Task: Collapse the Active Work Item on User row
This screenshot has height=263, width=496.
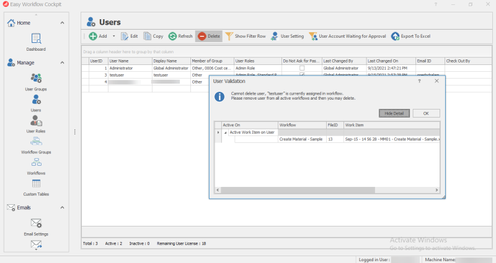Action: tap(225, 132)
